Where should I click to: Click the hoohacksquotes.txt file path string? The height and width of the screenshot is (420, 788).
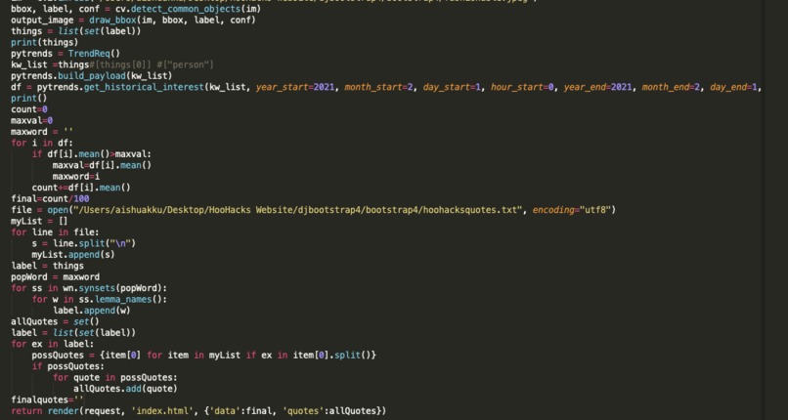click(x=299, y=210)
